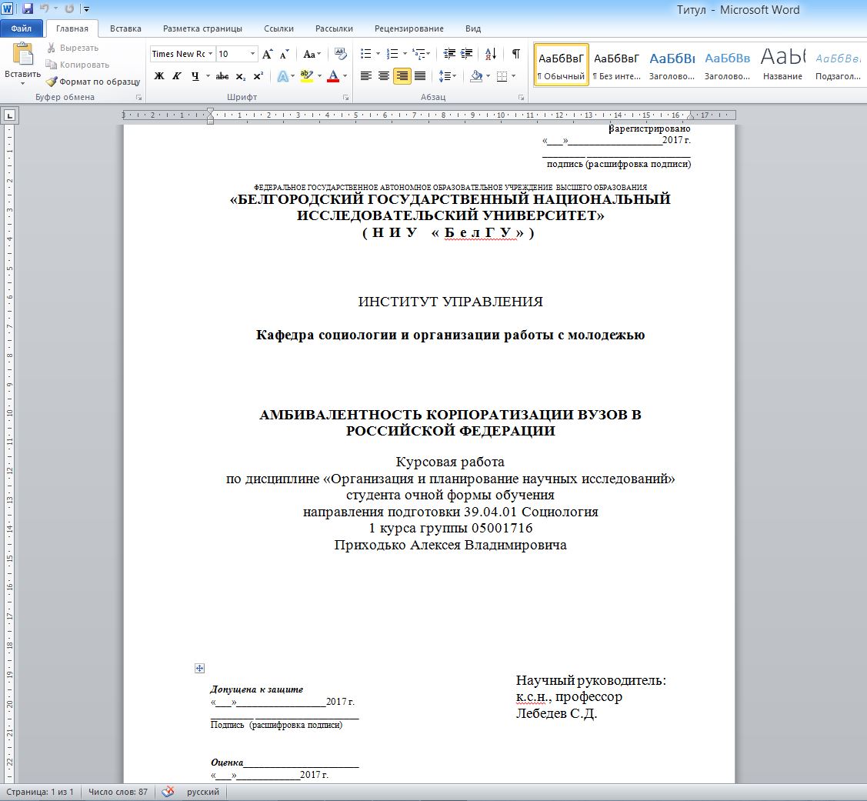
Task: Justify the text alignment
Action: (420, 75)
